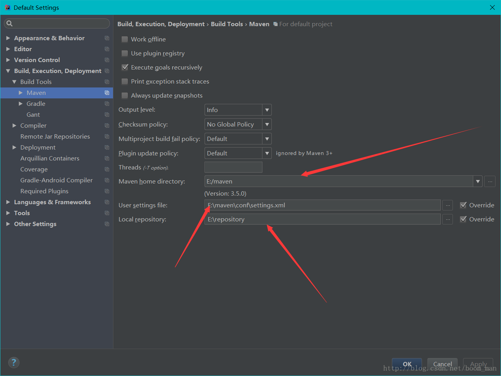Expand the Editor node arrow

coord(8,49)
